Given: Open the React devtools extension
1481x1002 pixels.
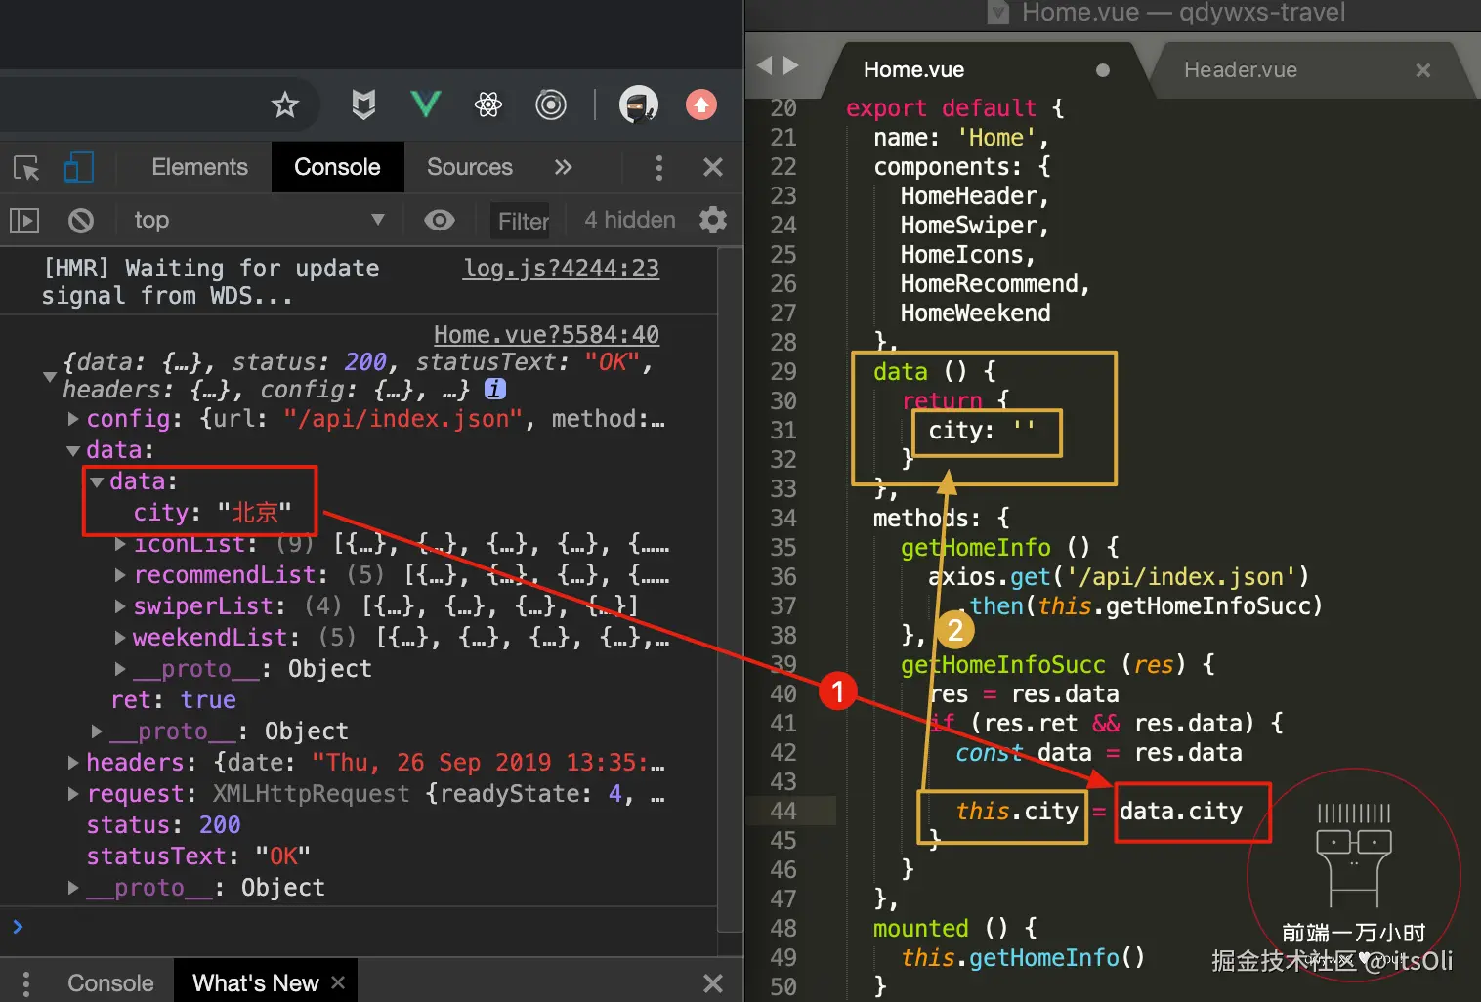Looking at the screenshot, I should [487, 104].
